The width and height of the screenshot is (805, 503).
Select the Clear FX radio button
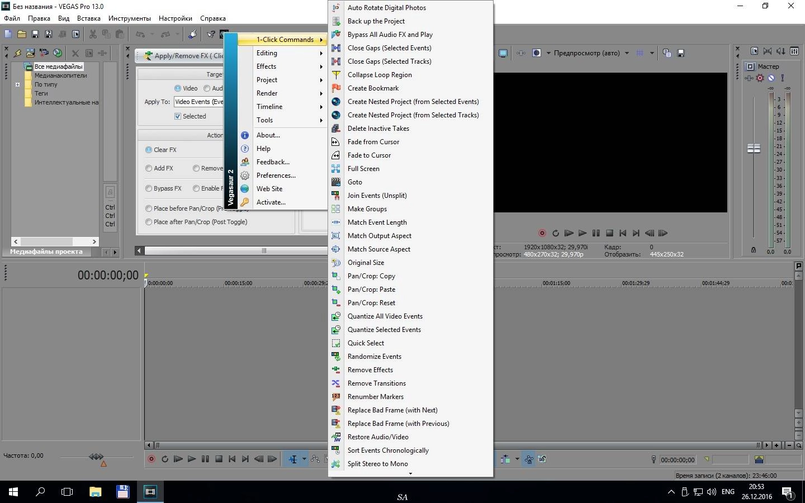tap(149, 150)
